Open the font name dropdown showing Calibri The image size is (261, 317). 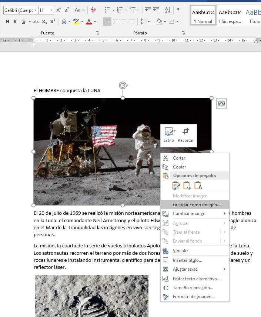[x=20, y=10]
